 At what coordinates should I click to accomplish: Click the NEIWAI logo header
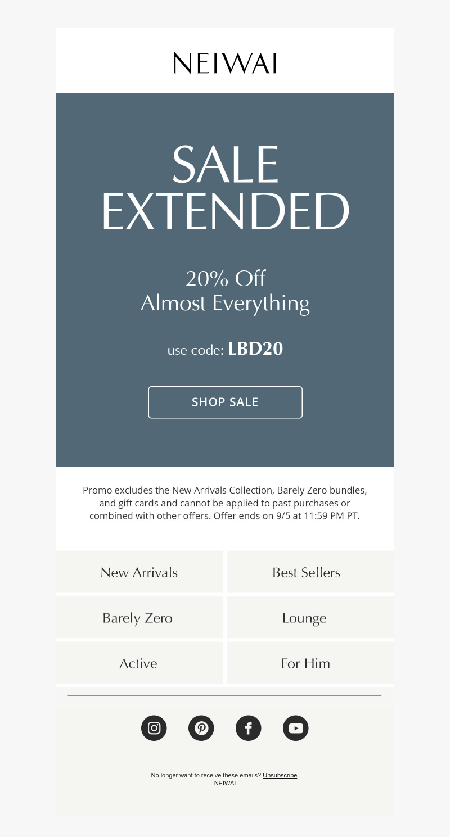pos(225,63)
